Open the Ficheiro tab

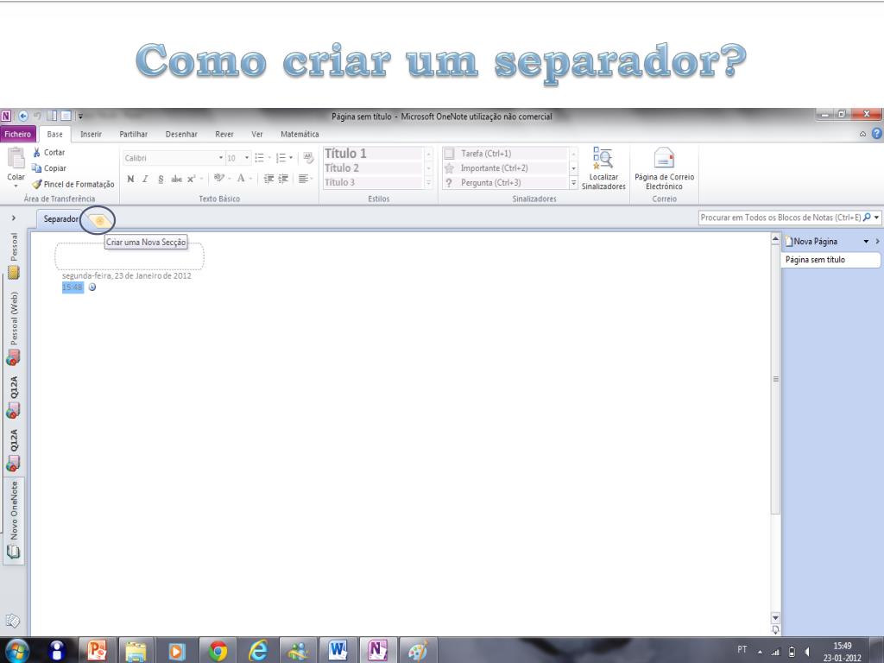(18, 134)
